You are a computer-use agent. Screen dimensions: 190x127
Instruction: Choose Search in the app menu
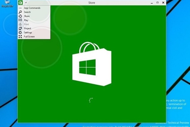click(34, 12)
